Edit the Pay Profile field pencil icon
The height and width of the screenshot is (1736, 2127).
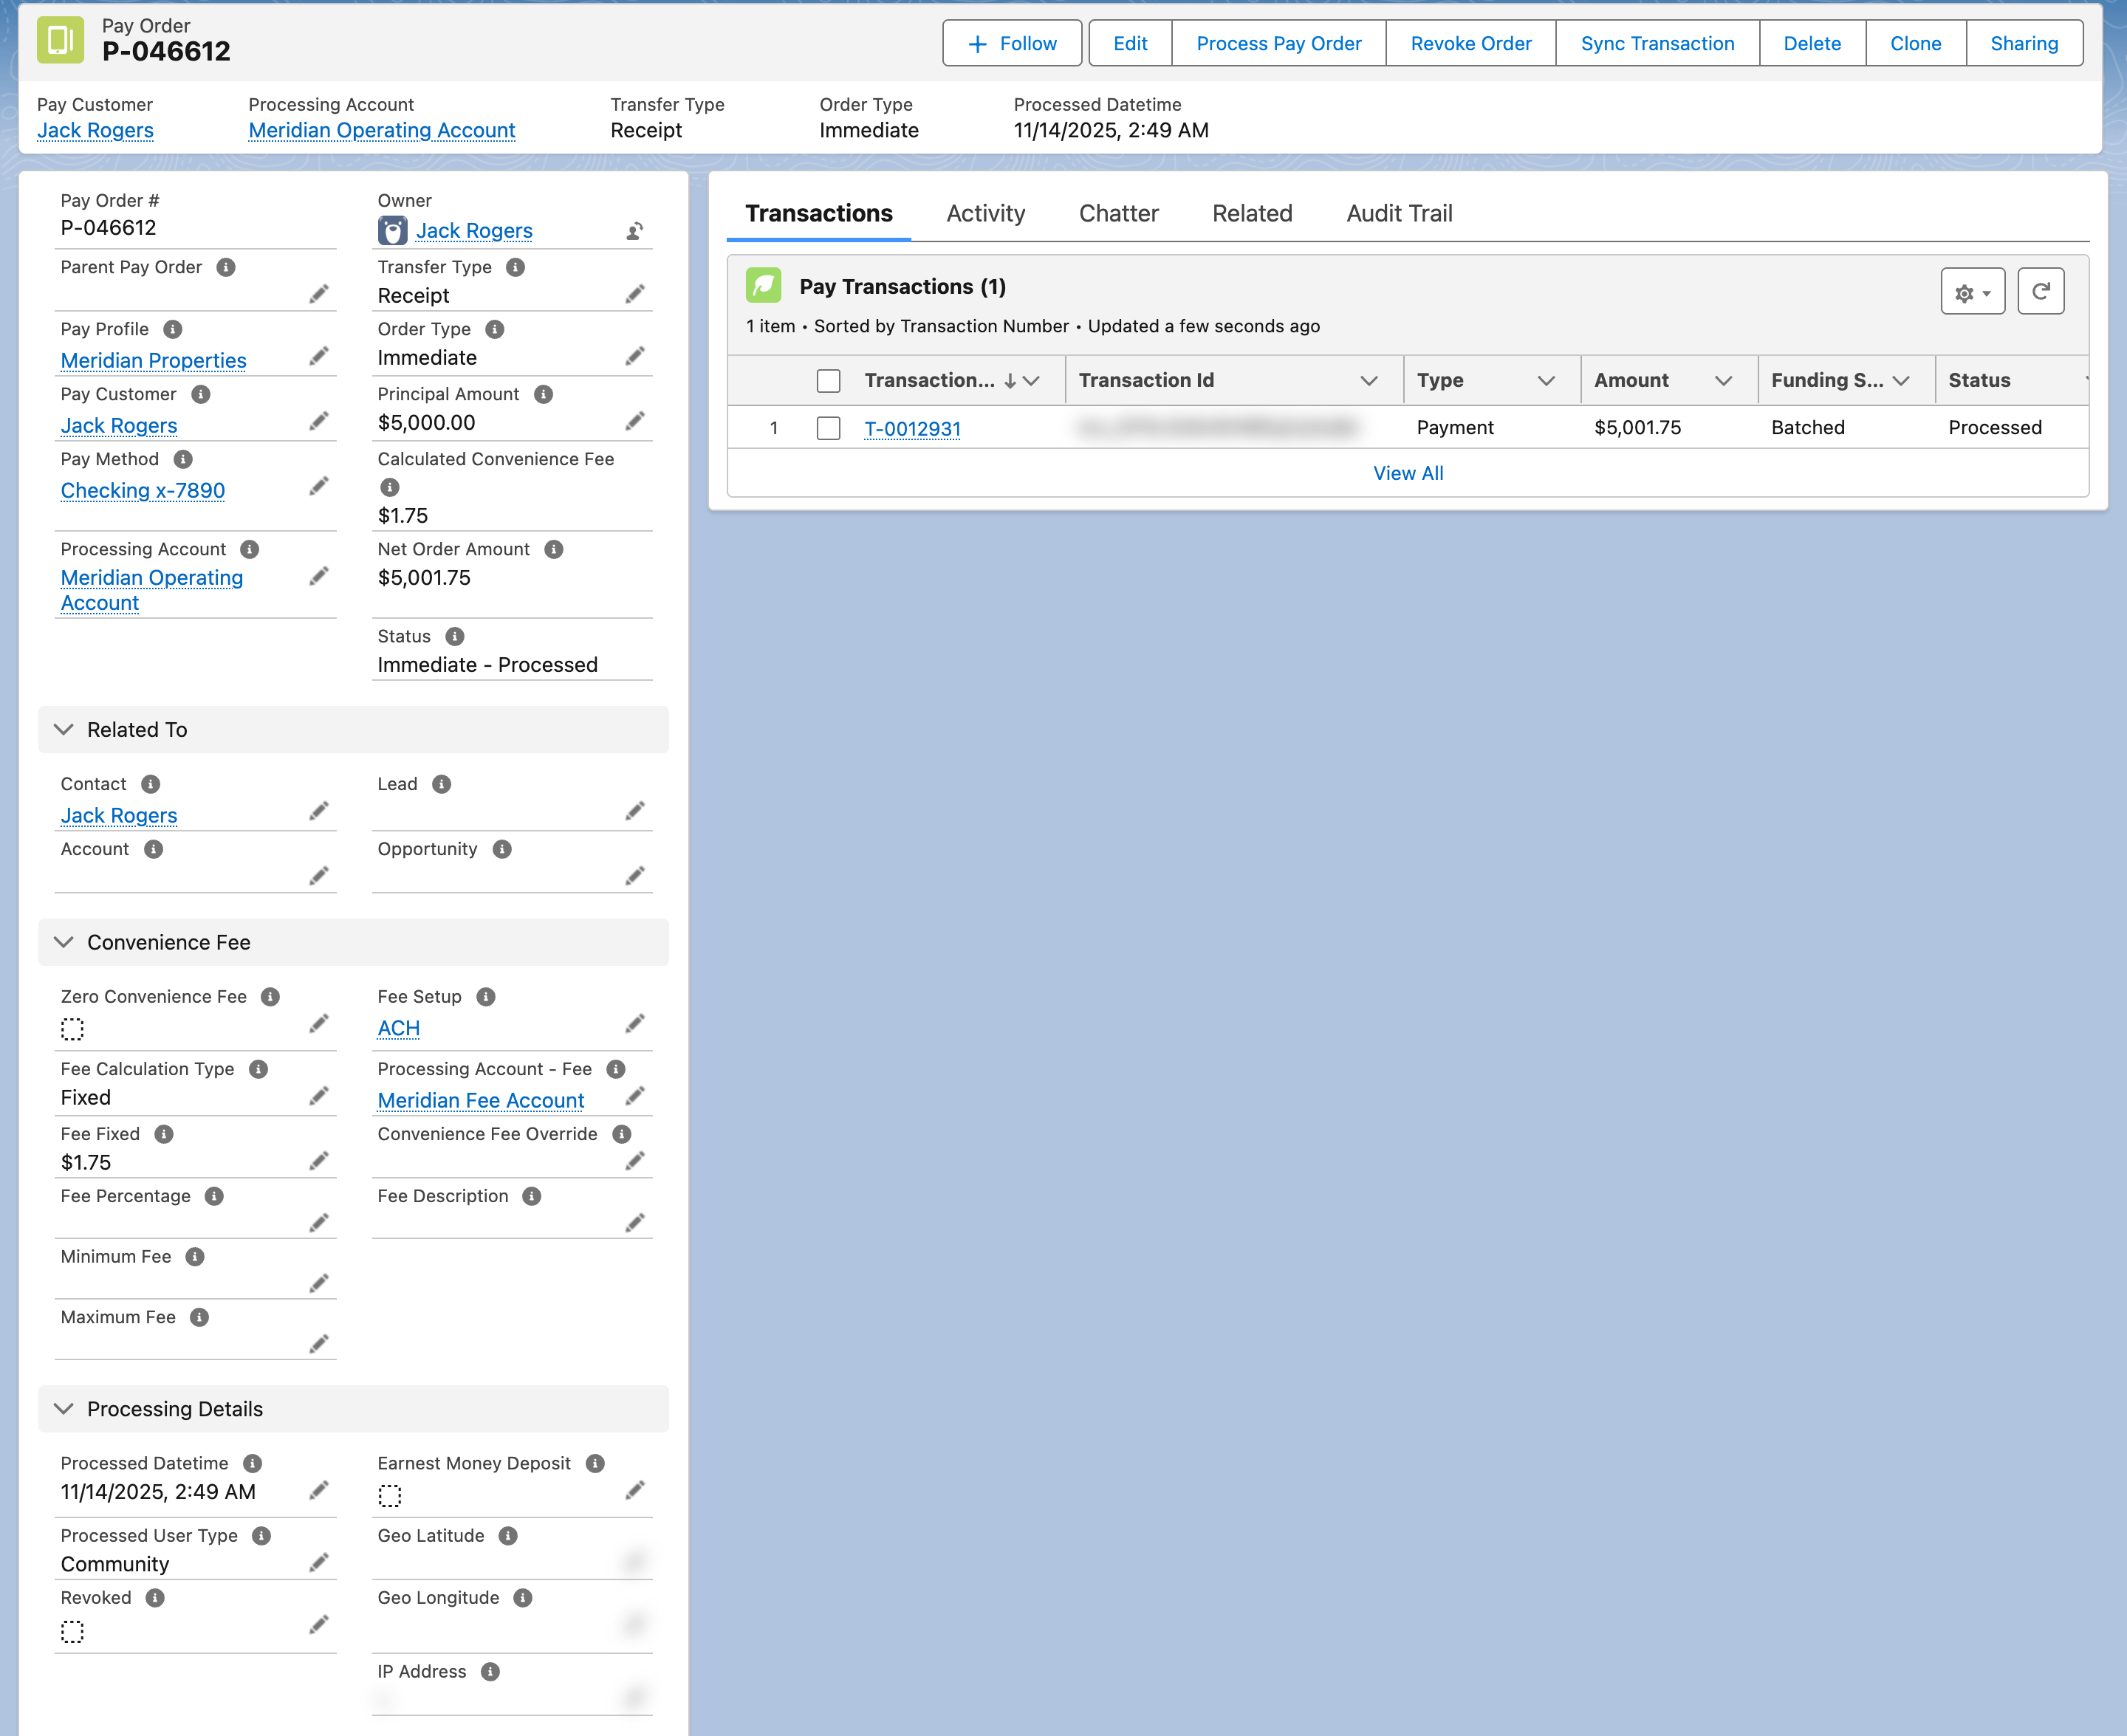pos(318,356)
